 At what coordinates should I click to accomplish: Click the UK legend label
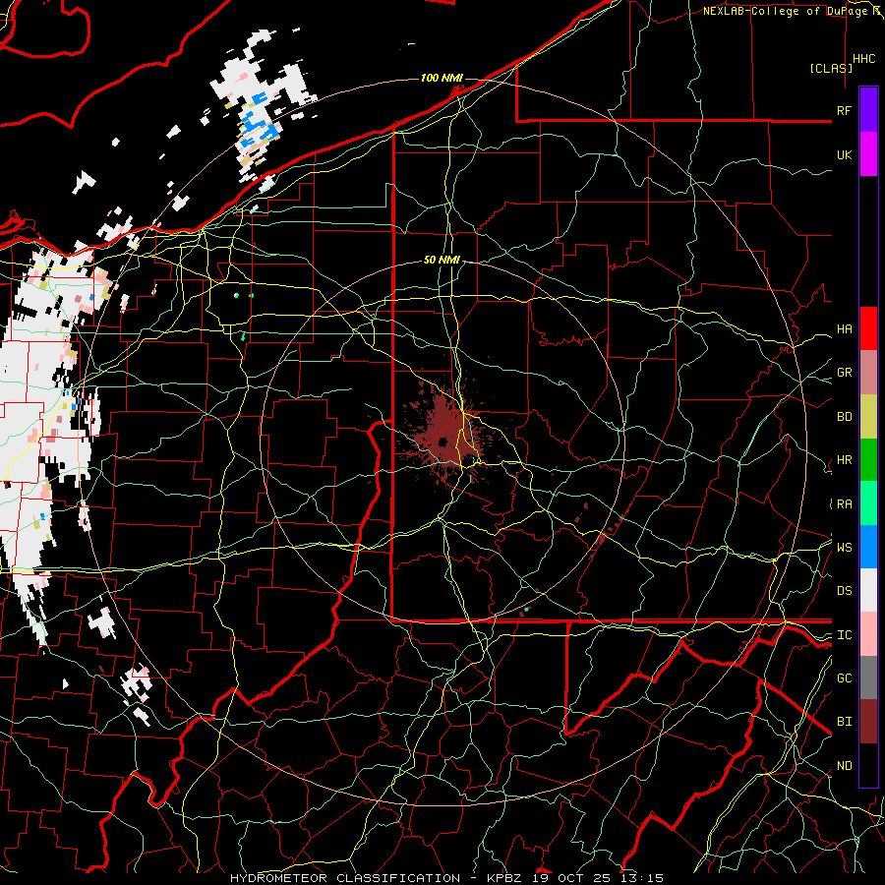pos(844,154)
